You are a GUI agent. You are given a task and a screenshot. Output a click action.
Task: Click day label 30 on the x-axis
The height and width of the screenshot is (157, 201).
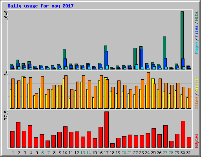(x=183, y=153)
